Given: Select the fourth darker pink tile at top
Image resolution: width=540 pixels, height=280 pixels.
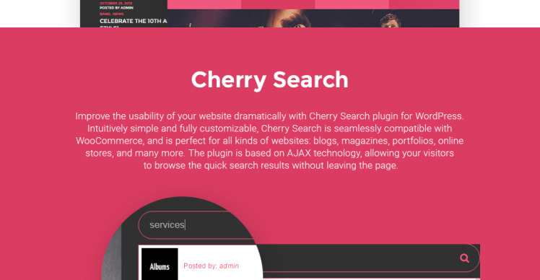Looking at the screenshot, I should (x=424, y=4).
